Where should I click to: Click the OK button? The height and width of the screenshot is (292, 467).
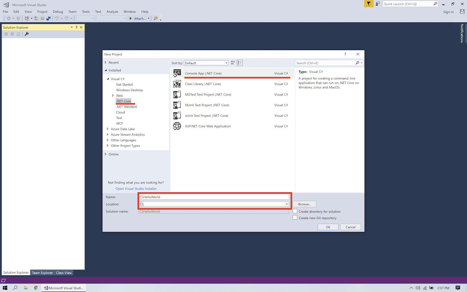coord(328,227)
